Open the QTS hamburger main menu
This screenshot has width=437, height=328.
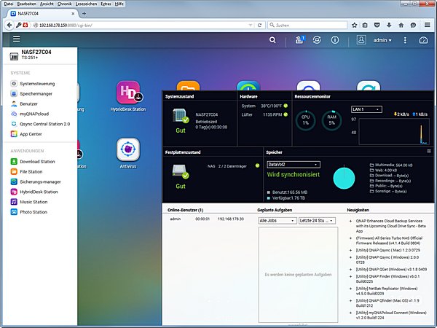tap(17, 39)
